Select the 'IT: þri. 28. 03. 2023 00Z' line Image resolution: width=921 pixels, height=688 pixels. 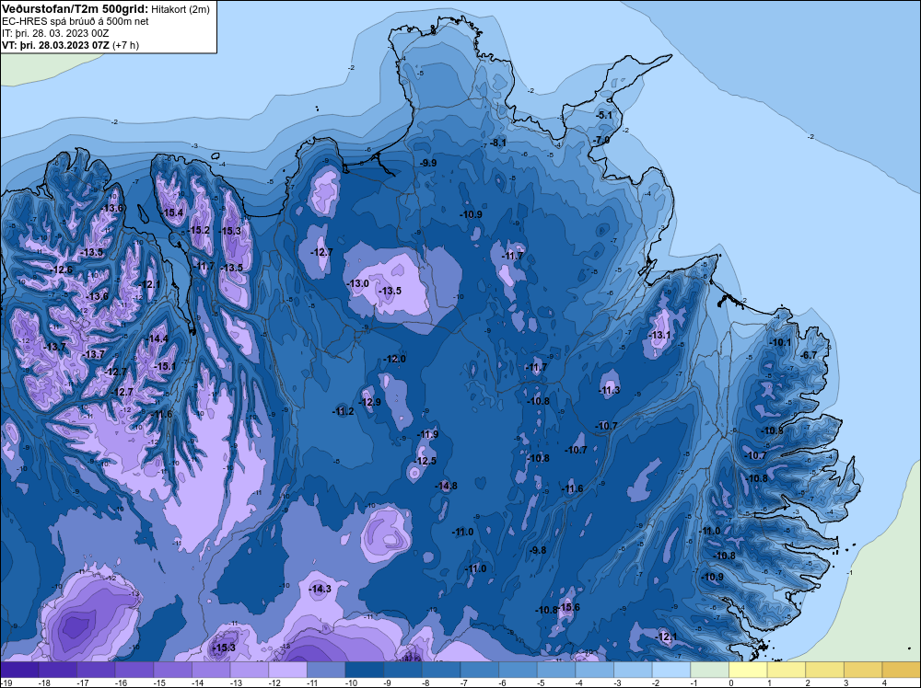(x=56, y=33)
